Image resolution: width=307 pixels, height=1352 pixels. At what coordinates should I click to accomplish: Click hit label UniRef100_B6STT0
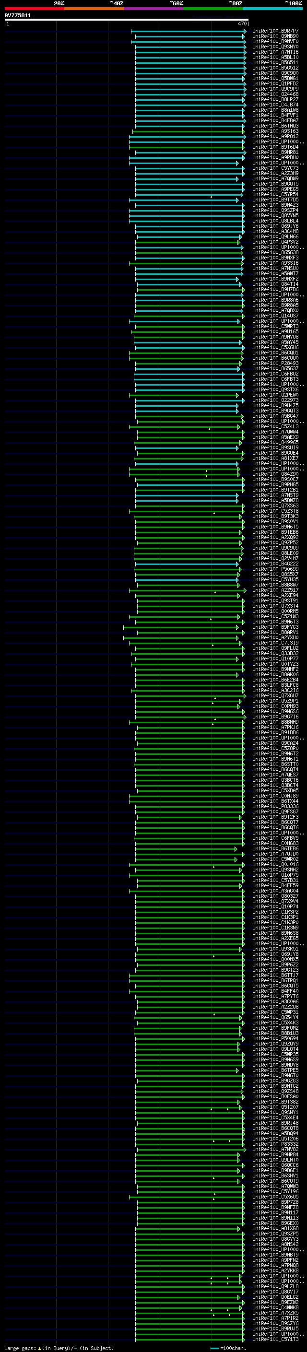275,764
